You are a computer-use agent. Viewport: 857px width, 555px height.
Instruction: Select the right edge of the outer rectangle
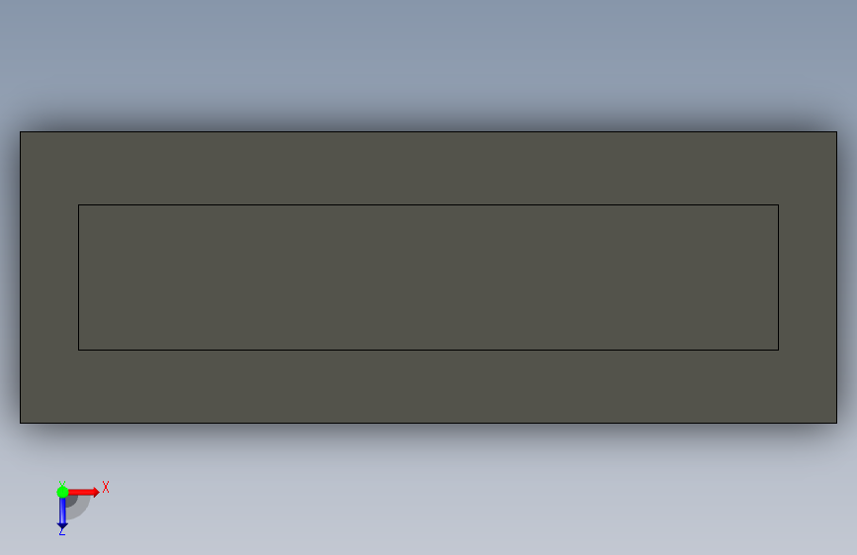click(837, 277)
